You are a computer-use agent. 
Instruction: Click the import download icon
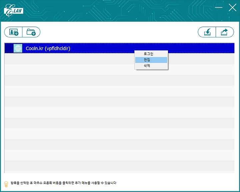(207, 32)
